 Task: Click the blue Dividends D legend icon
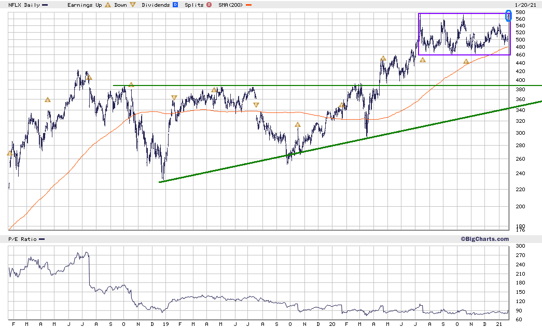tap(175, 5)
